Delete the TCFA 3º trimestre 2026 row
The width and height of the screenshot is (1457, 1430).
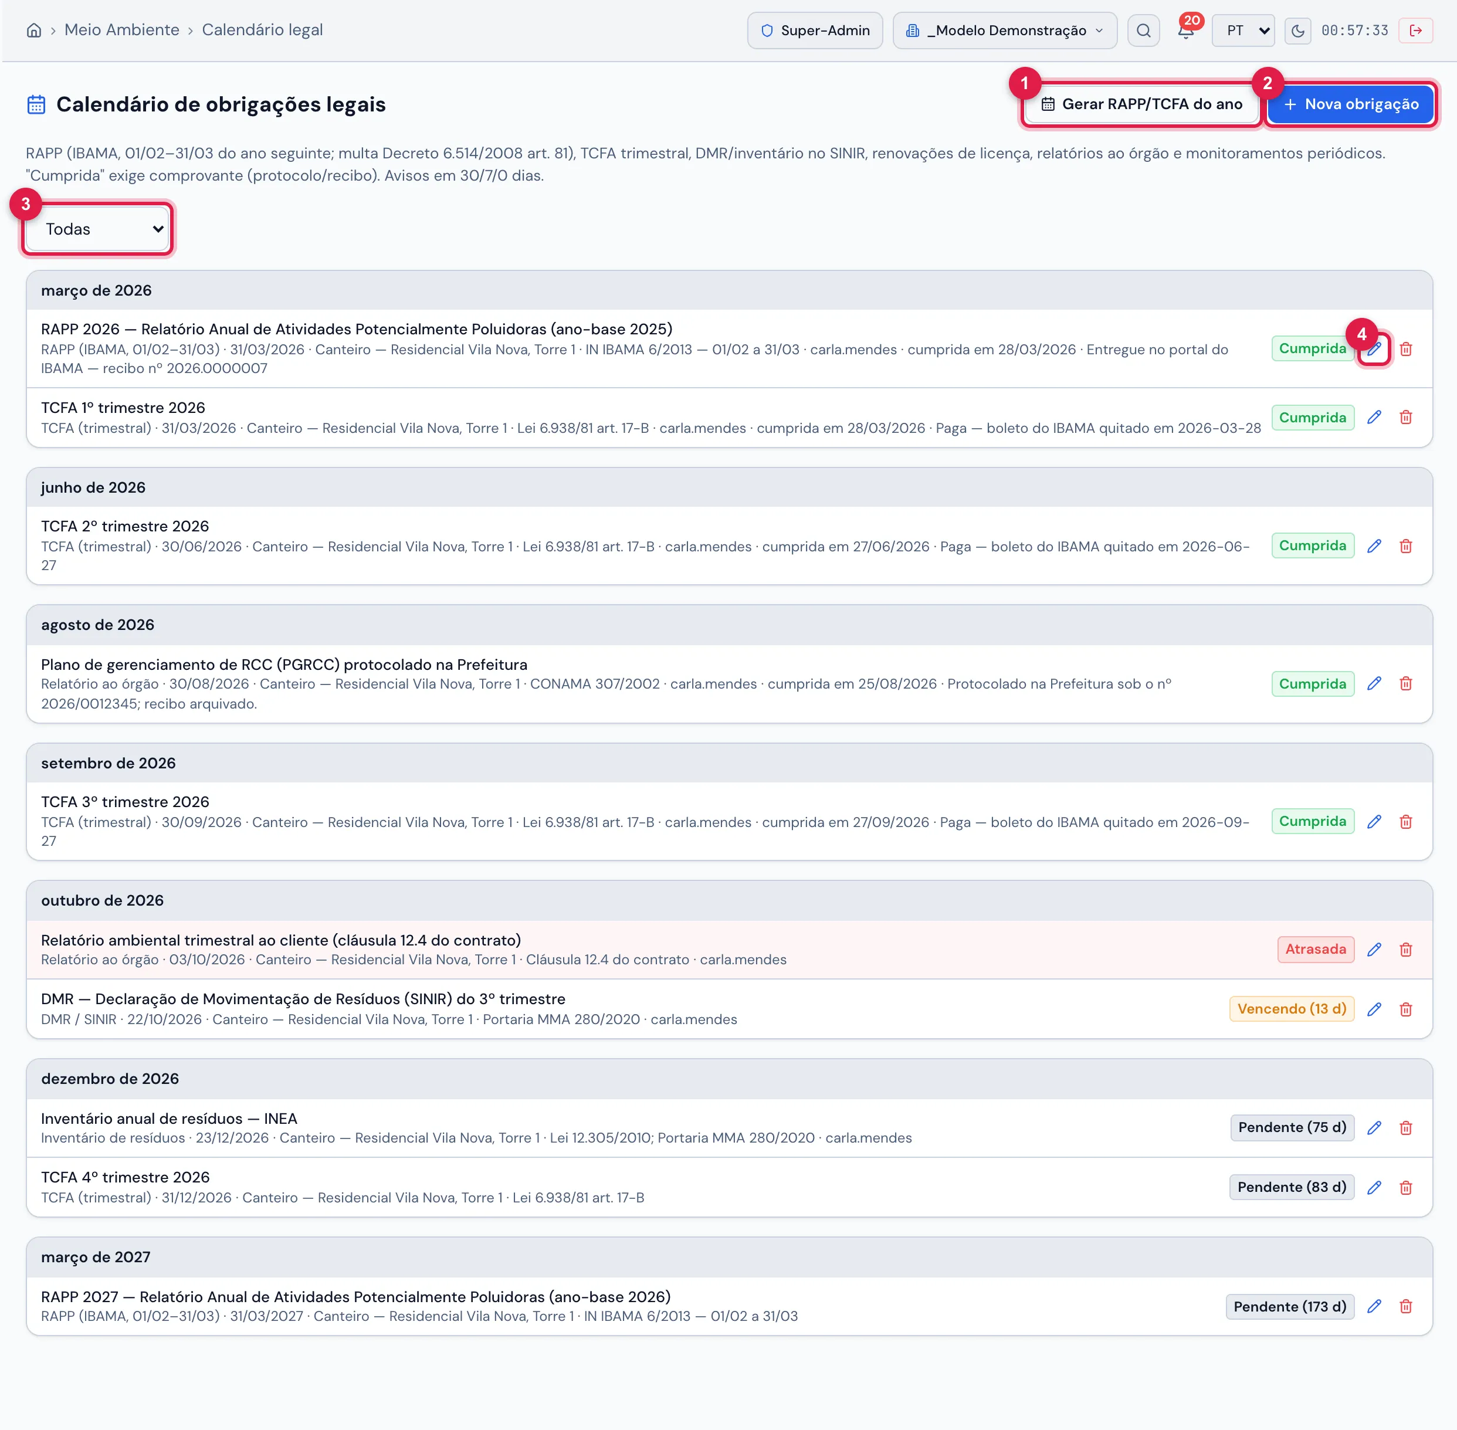click(x=1406, y=822)
